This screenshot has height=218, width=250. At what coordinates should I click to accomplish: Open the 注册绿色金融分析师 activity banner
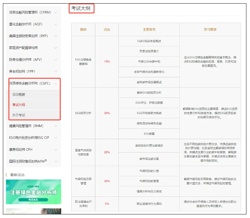tap(33, 192)
